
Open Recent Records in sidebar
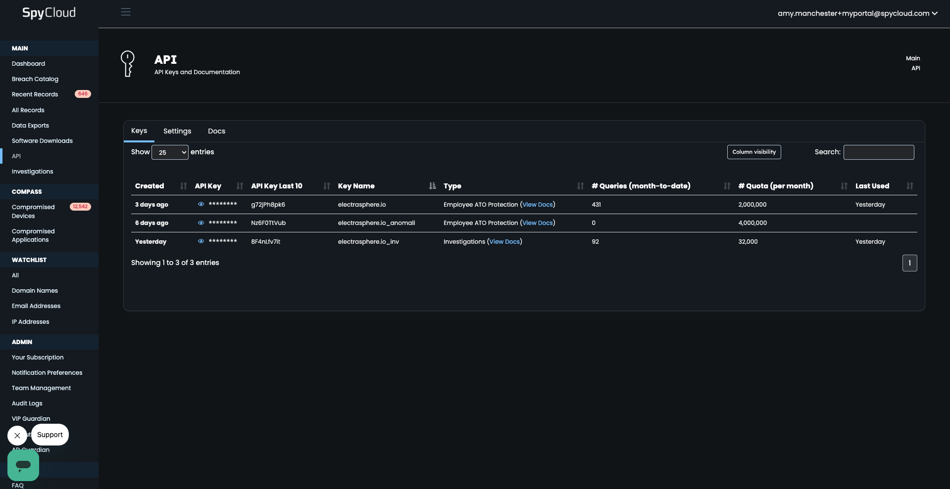click(35, 94)
